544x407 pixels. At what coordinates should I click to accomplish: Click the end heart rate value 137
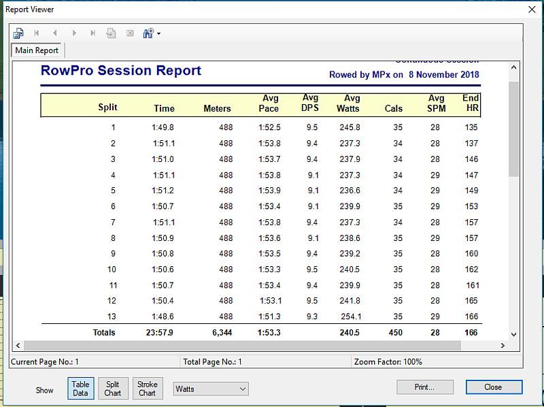[x=471, y=144]
